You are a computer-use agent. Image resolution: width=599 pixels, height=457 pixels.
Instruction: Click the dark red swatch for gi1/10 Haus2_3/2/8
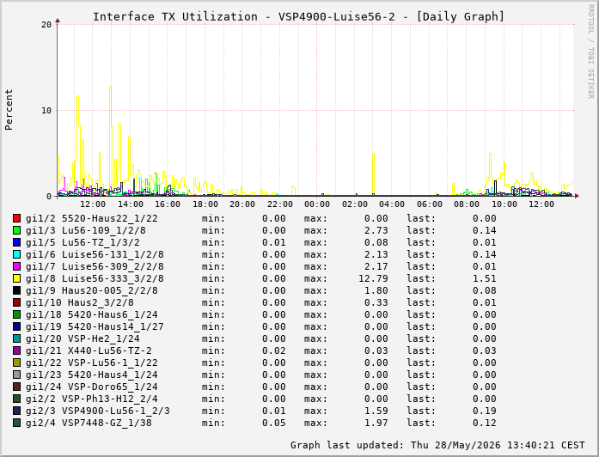(x=16, y=302)
